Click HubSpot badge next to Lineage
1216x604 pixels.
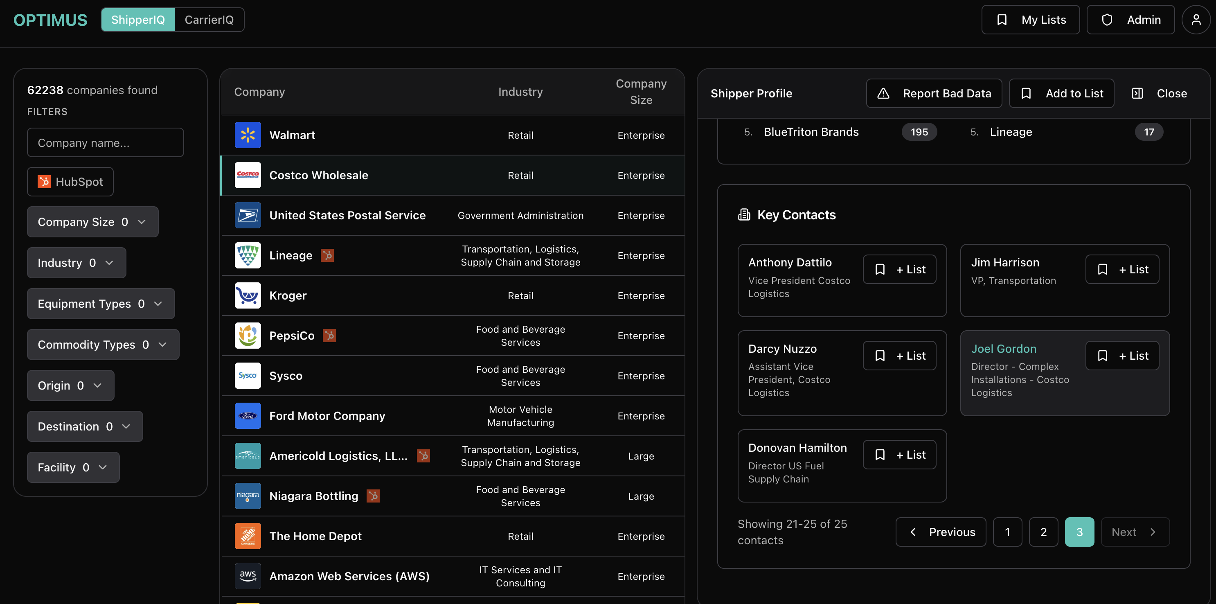327,255
